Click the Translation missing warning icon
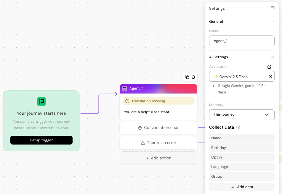 point(127,101)
